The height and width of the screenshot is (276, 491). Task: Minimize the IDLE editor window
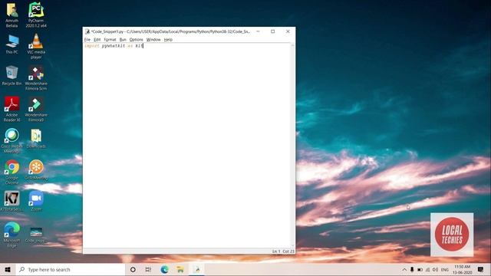pyautogui.click(x=258, y=31)
